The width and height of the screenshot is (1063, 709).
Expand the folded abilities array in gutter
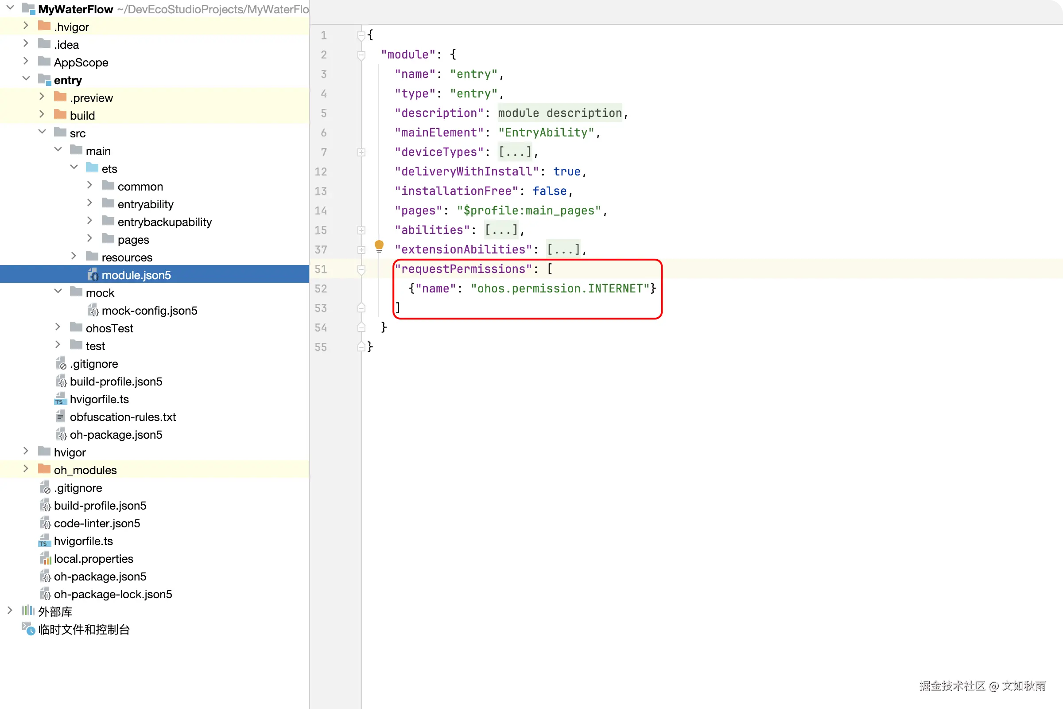coord(361,230)
